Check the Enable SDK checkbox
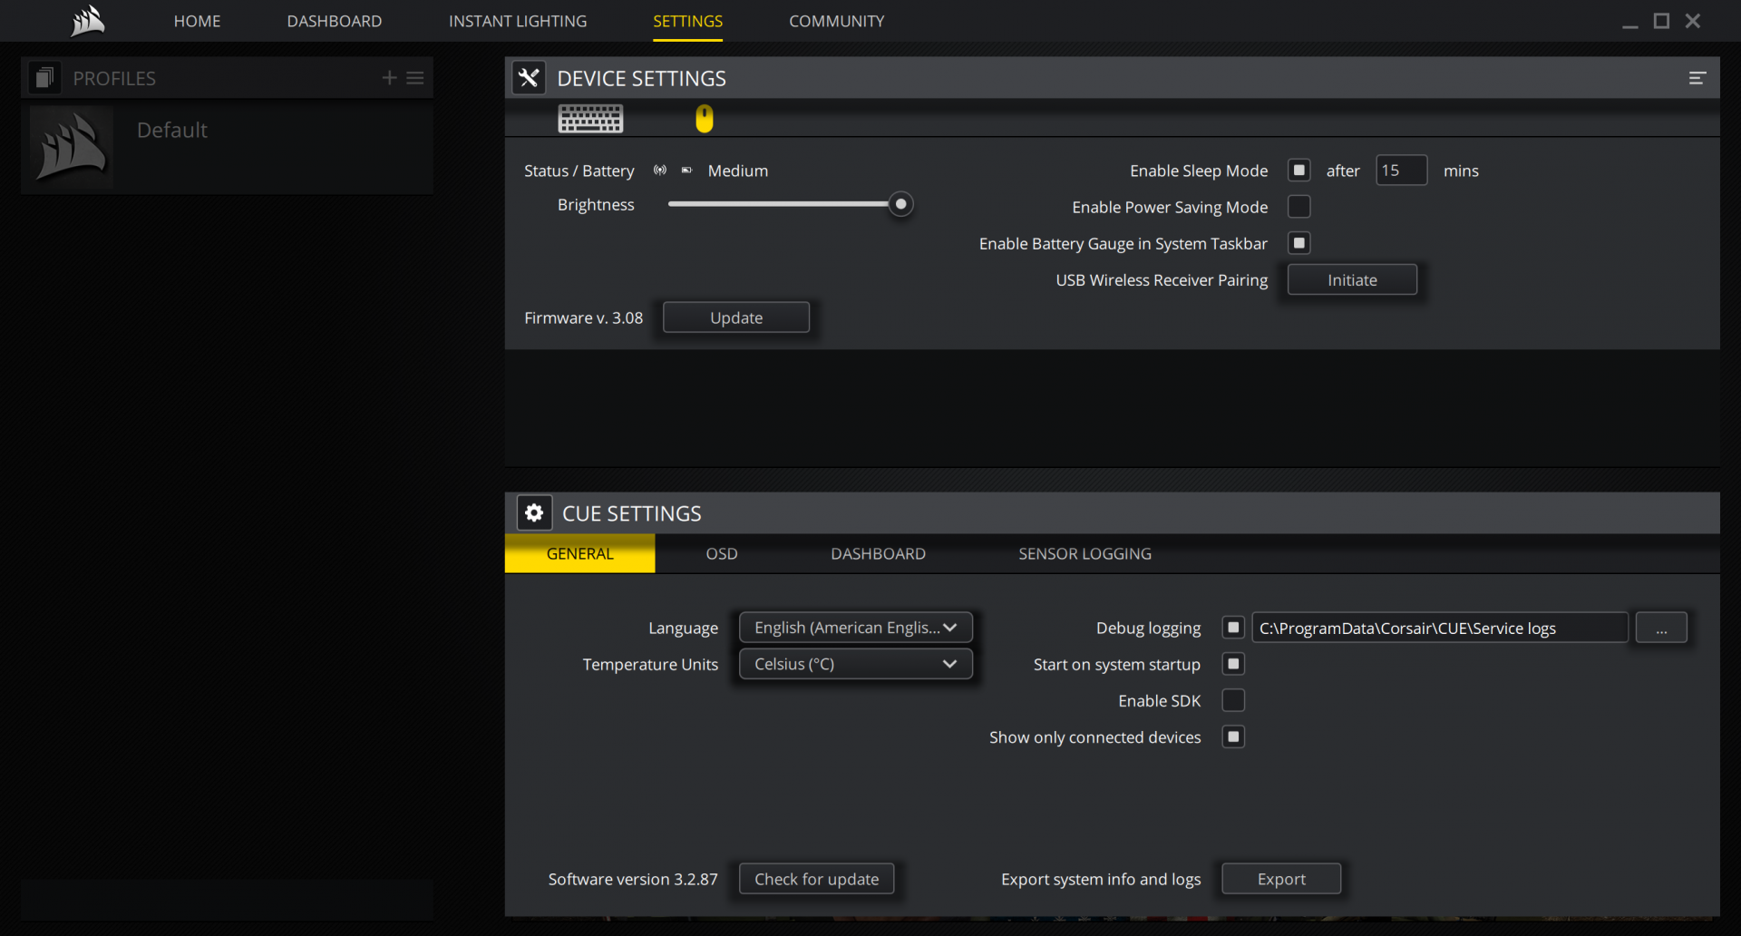This screenshot has height=936, width=1741. point(1233,700)
